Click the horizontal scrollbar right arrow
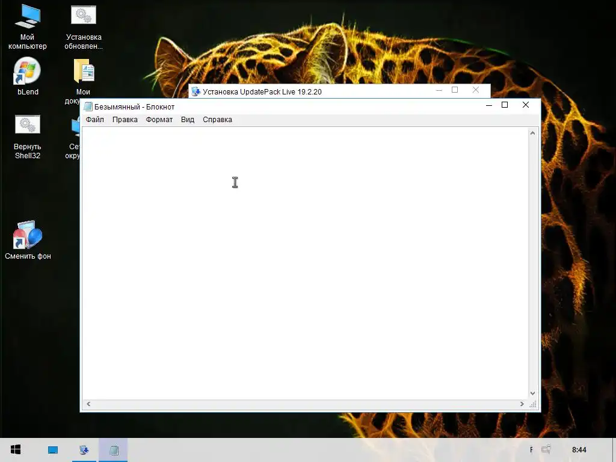This screenshot has width=616, height=462. click(522, 404)
